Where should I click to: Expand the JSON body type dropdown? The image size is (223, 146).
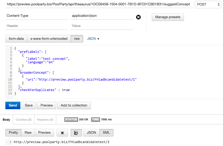(93, 39)
